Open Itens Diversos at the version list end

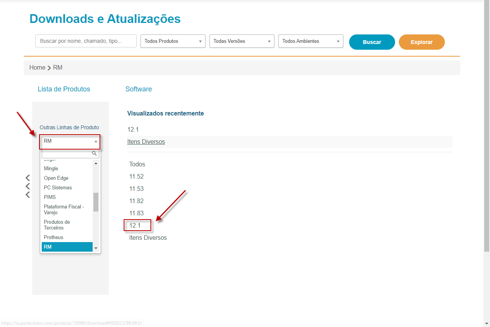click(148, 238)
